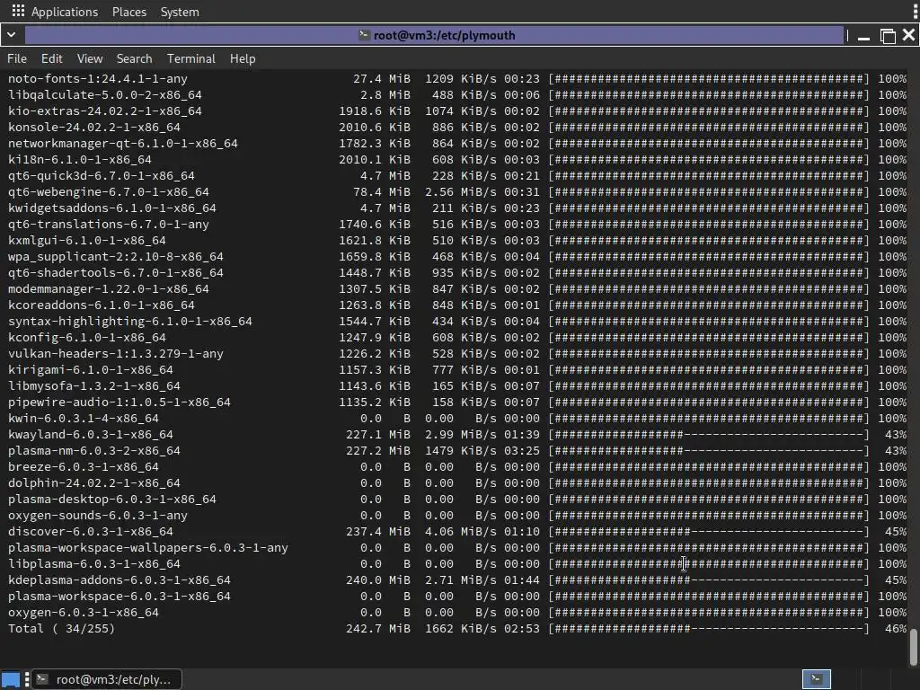
Task: Expand the window menu chevron in title bar
Action: (11, 35)
